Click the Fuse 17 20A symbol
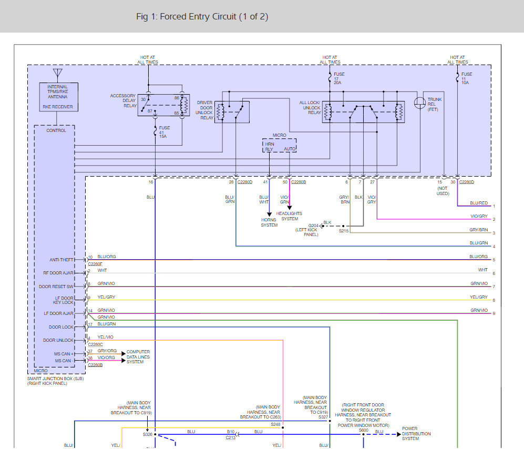 pos(330,79)
